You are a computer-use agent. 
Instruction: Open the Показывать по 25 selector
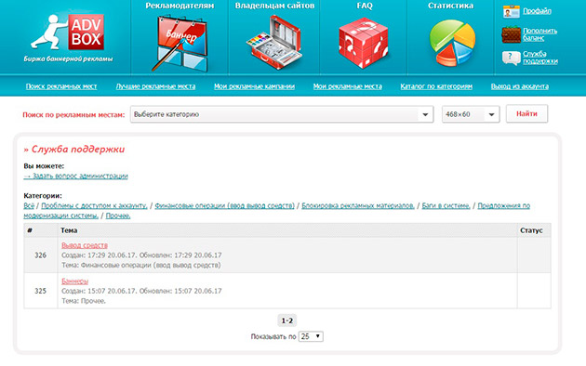(x=311, y=336)
